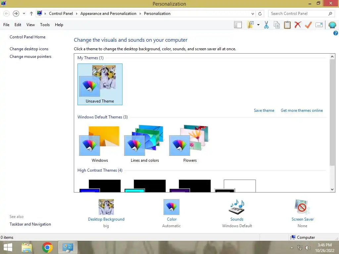Click the Save theme link
The image size is (339, 254).
pyautogui.click(x=264, y=110)
